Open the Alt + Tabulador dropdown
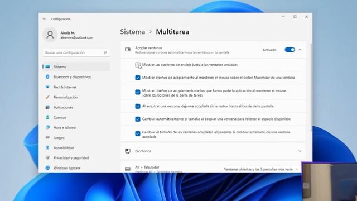Viewport: 357px width, 201px height. [261, 169]
